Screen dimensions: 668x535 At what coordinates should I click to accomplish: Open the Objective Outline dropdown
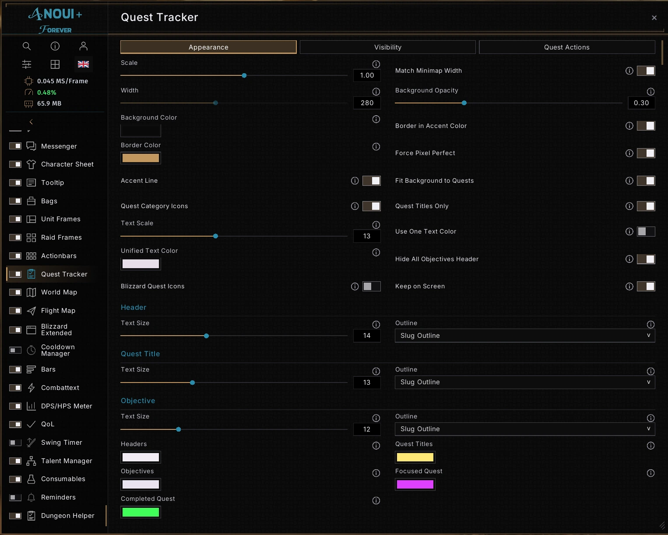click(525, 429)
